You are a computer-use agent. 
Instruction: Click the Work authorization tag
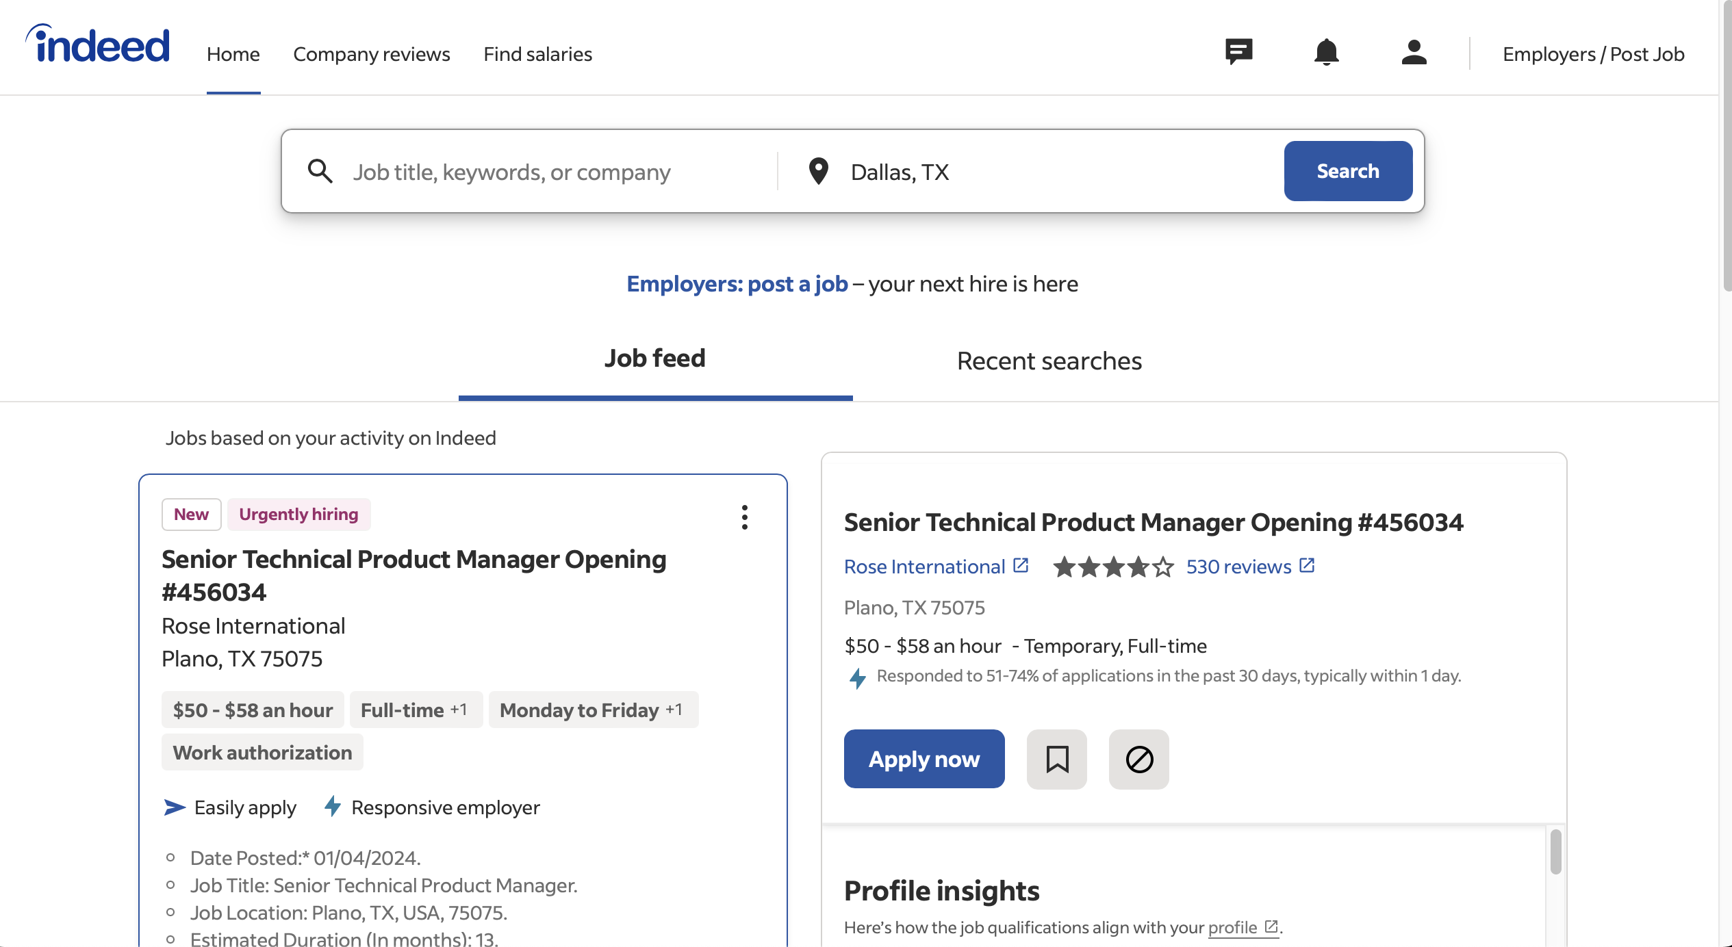262,753
